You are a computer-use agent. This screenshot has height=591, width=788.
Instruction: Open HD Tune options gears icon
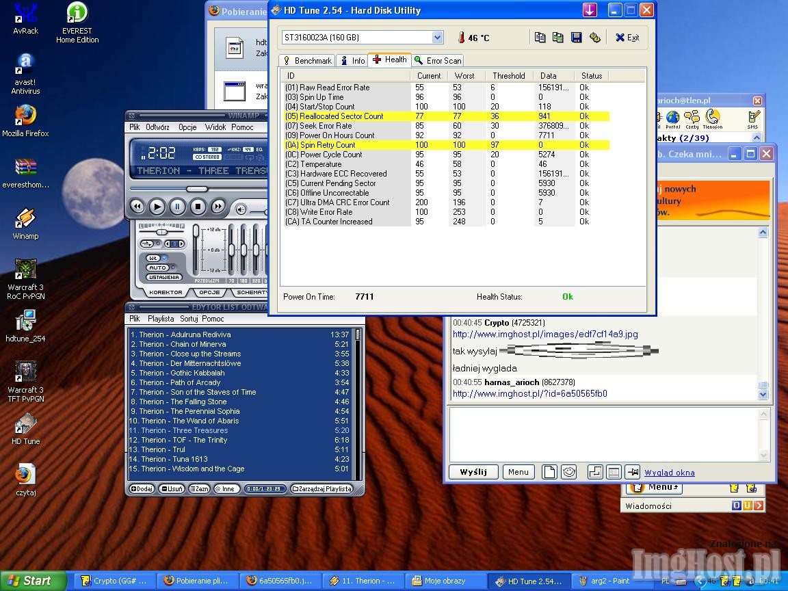(x=595, y=37)
